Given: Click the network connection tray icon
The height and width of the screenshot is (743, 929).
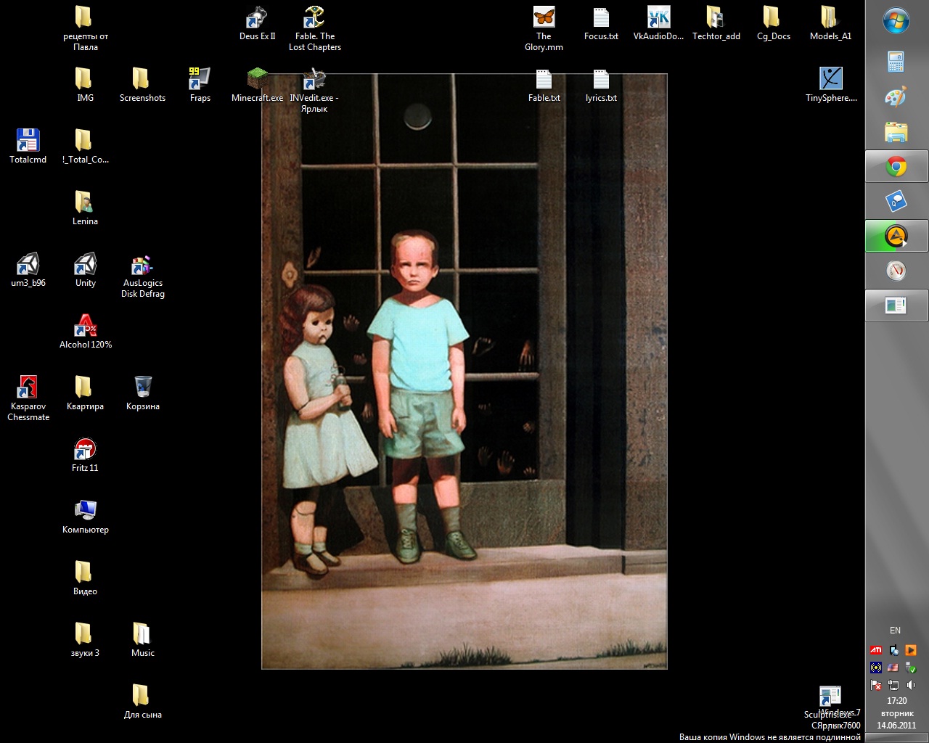Looking at the screenshot, I should click(x=893, y=685).
